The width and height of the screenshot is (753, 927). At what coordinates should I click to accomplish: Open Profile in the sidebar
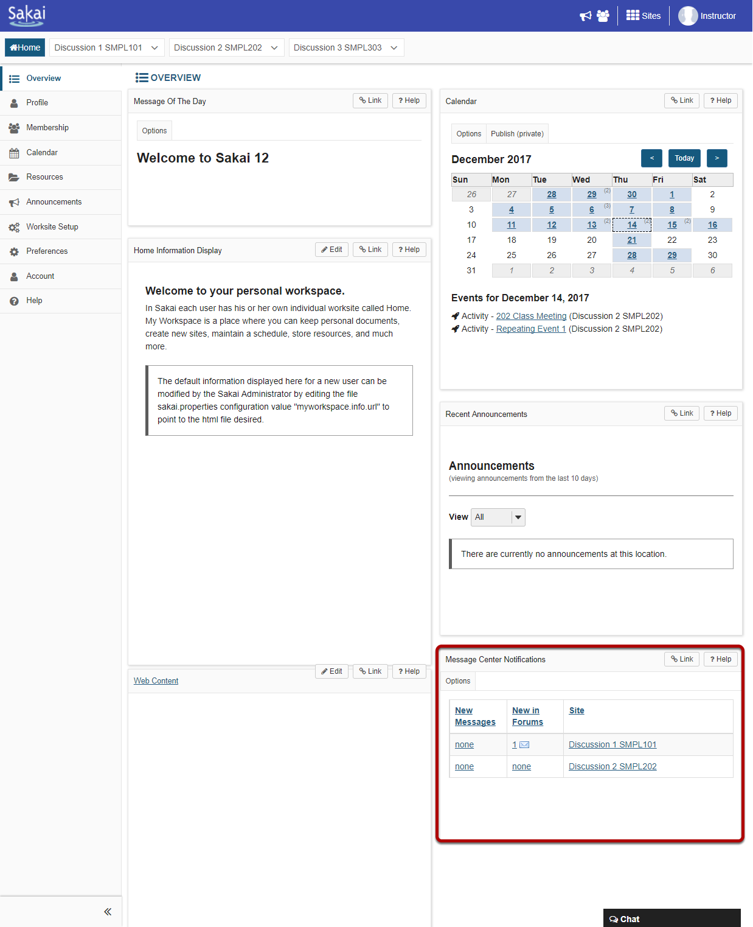(x=61, y=103)
